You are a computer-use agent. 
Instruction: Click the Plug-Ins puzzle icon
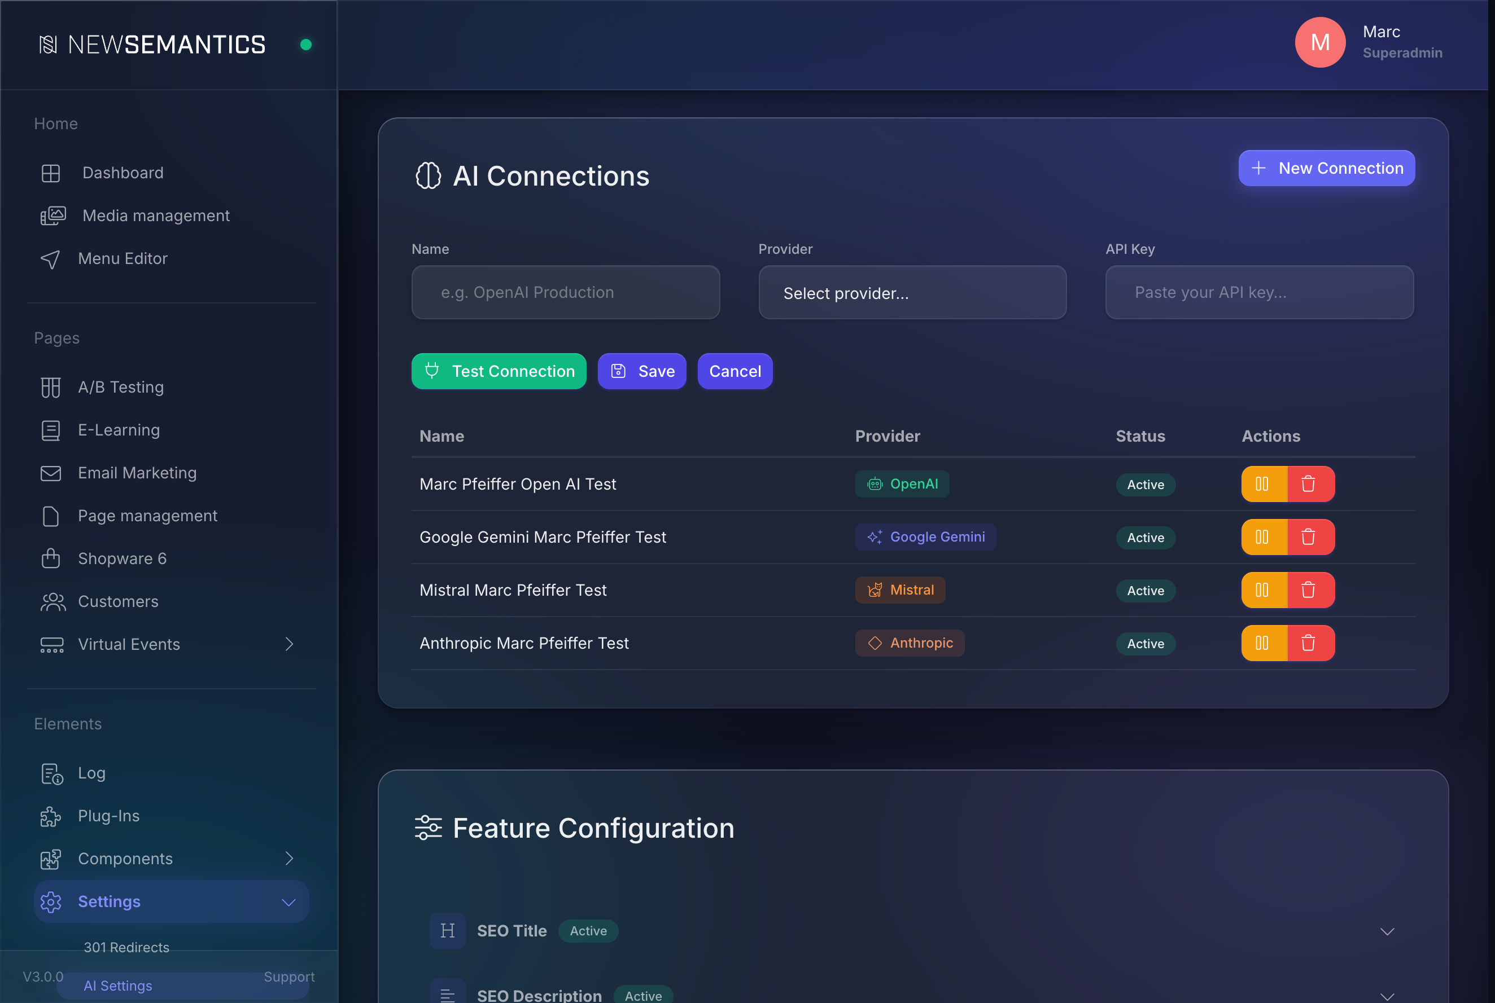click(x=51, y=817)
